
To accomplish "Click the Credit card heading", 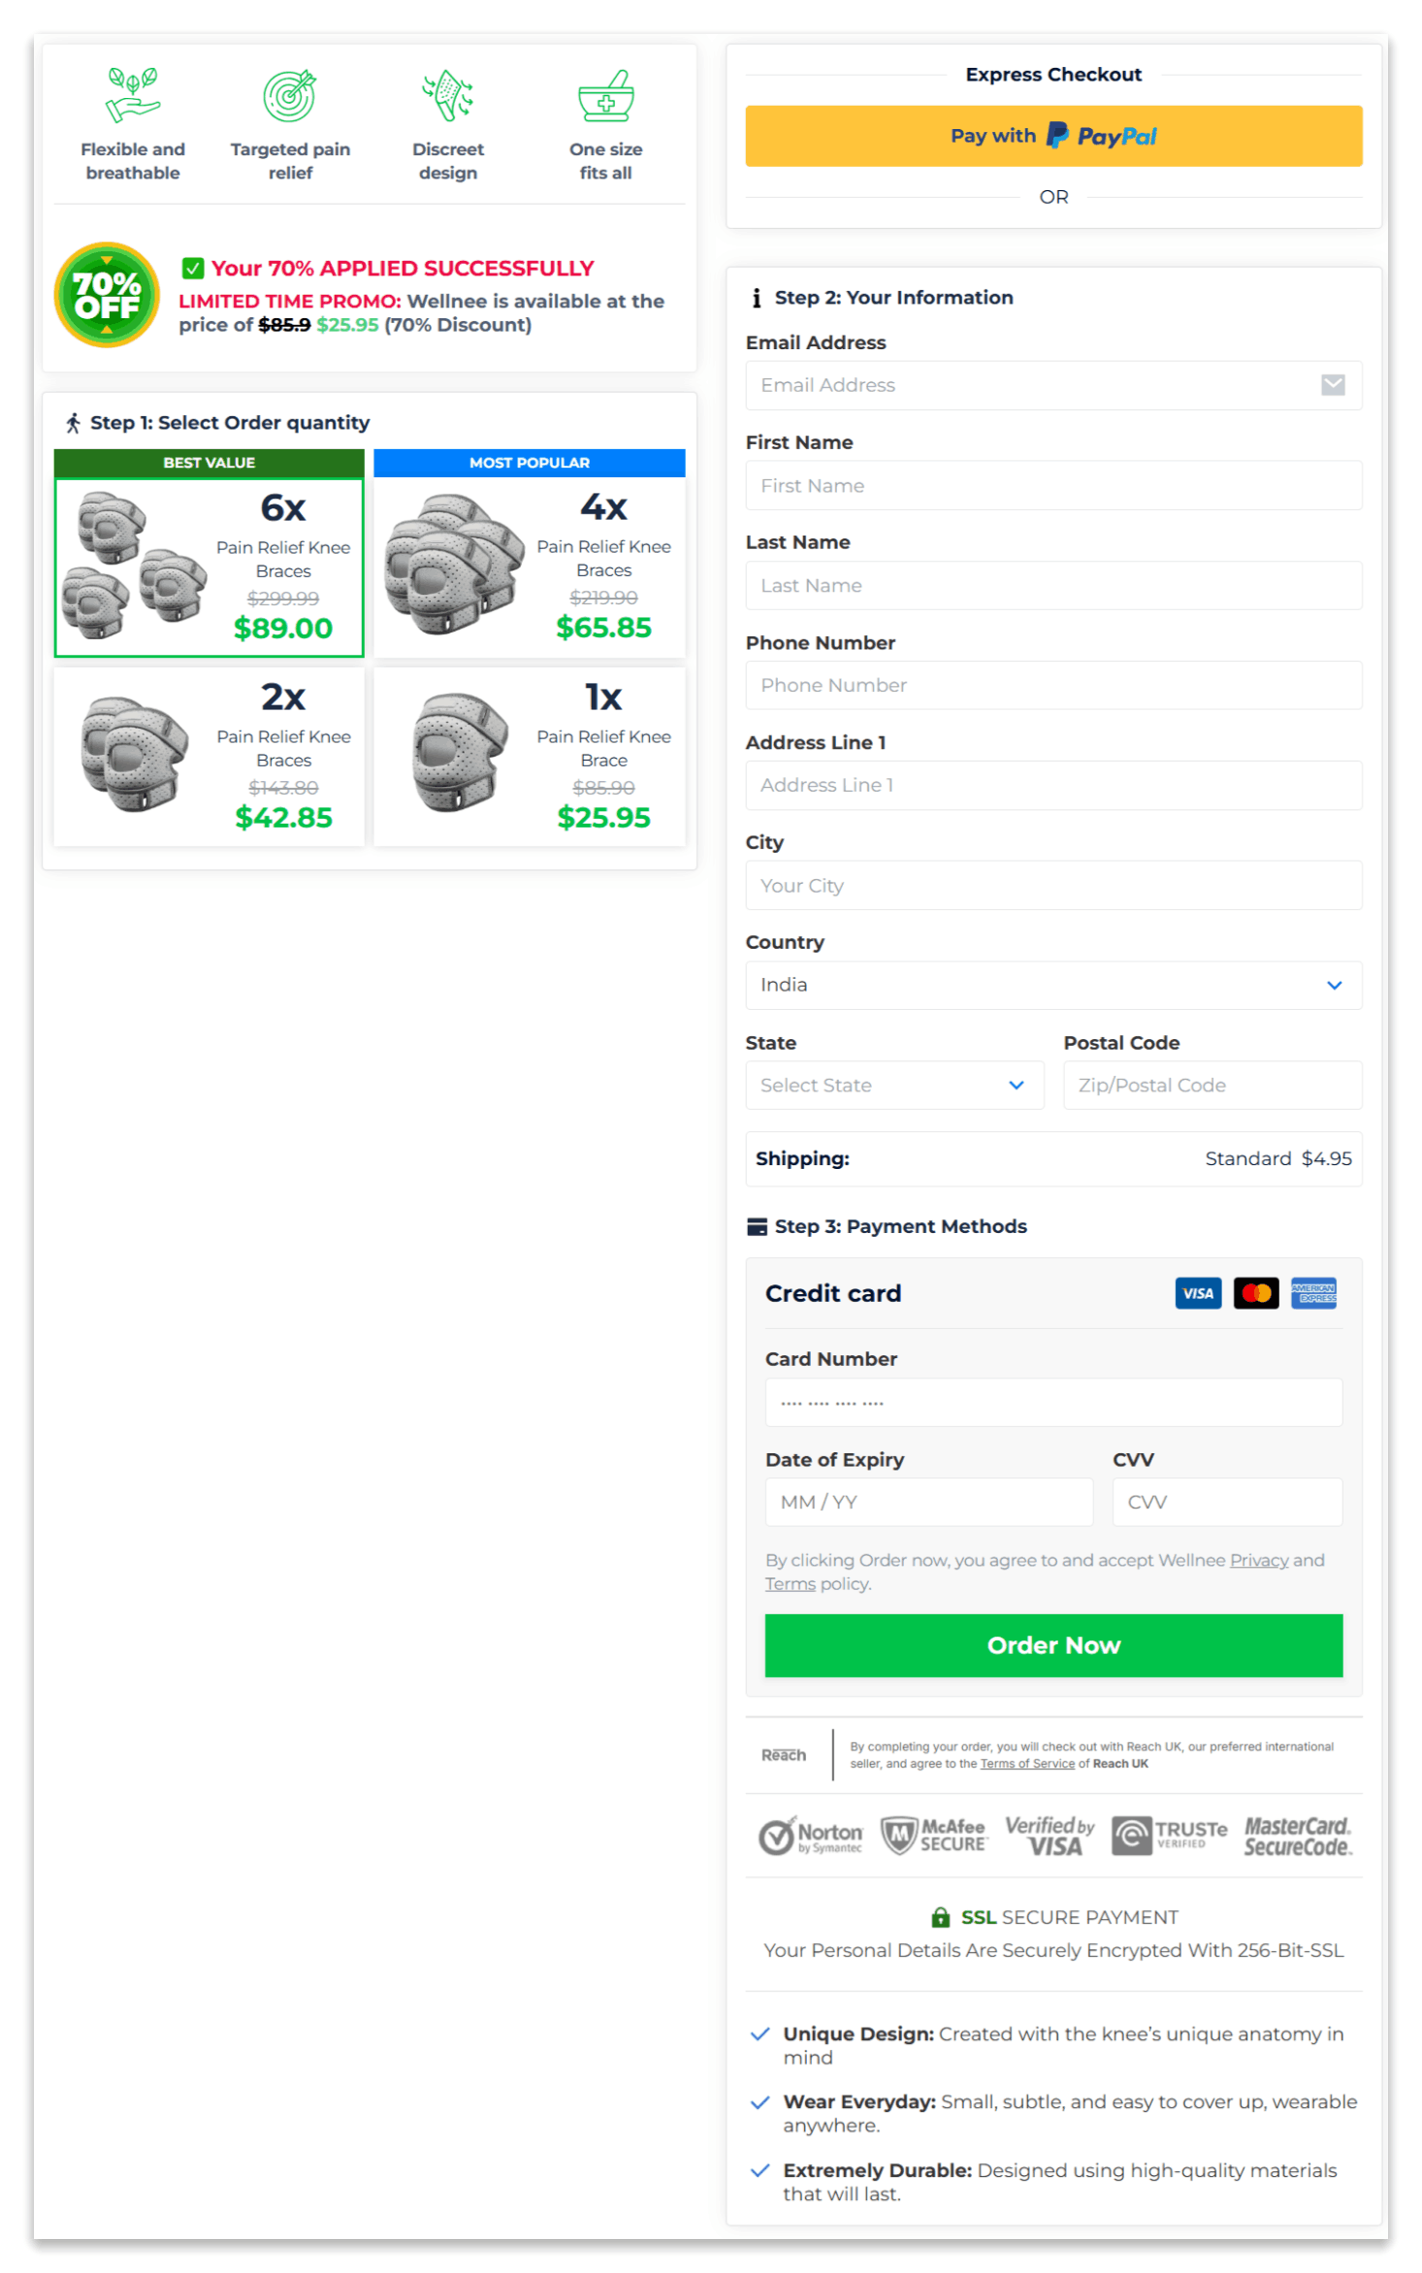I will pos(833,1293).
